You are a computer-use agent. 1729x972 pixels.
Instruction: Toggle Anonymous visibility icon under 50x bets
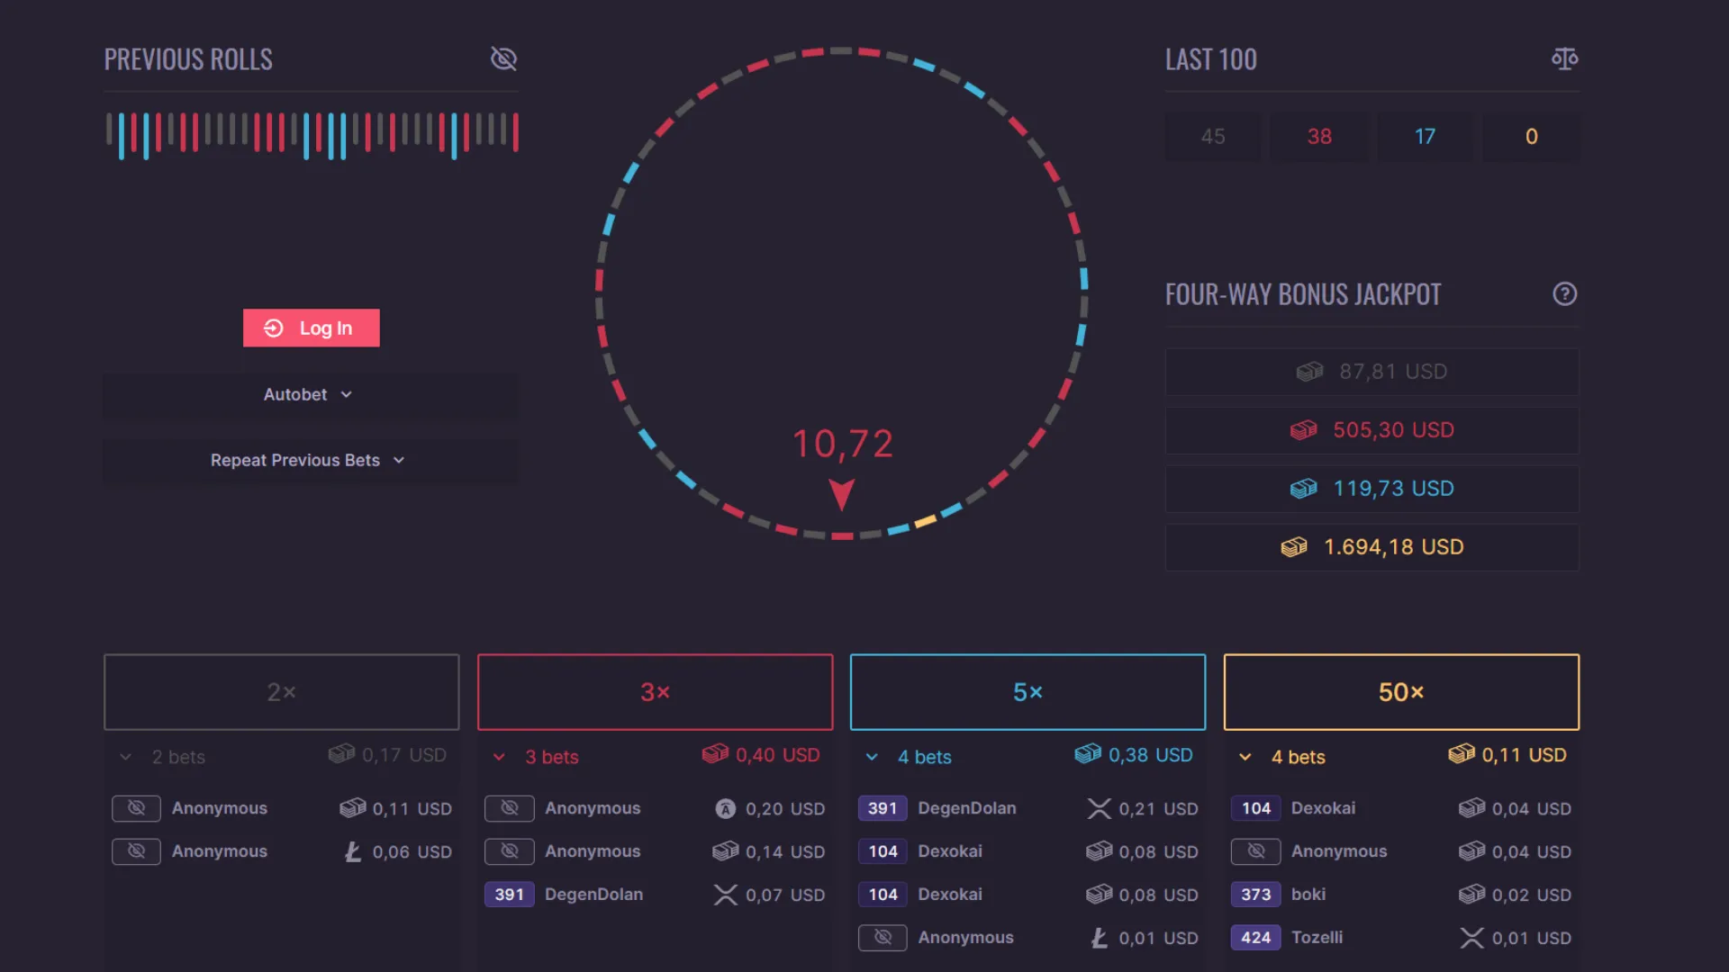1255,850
